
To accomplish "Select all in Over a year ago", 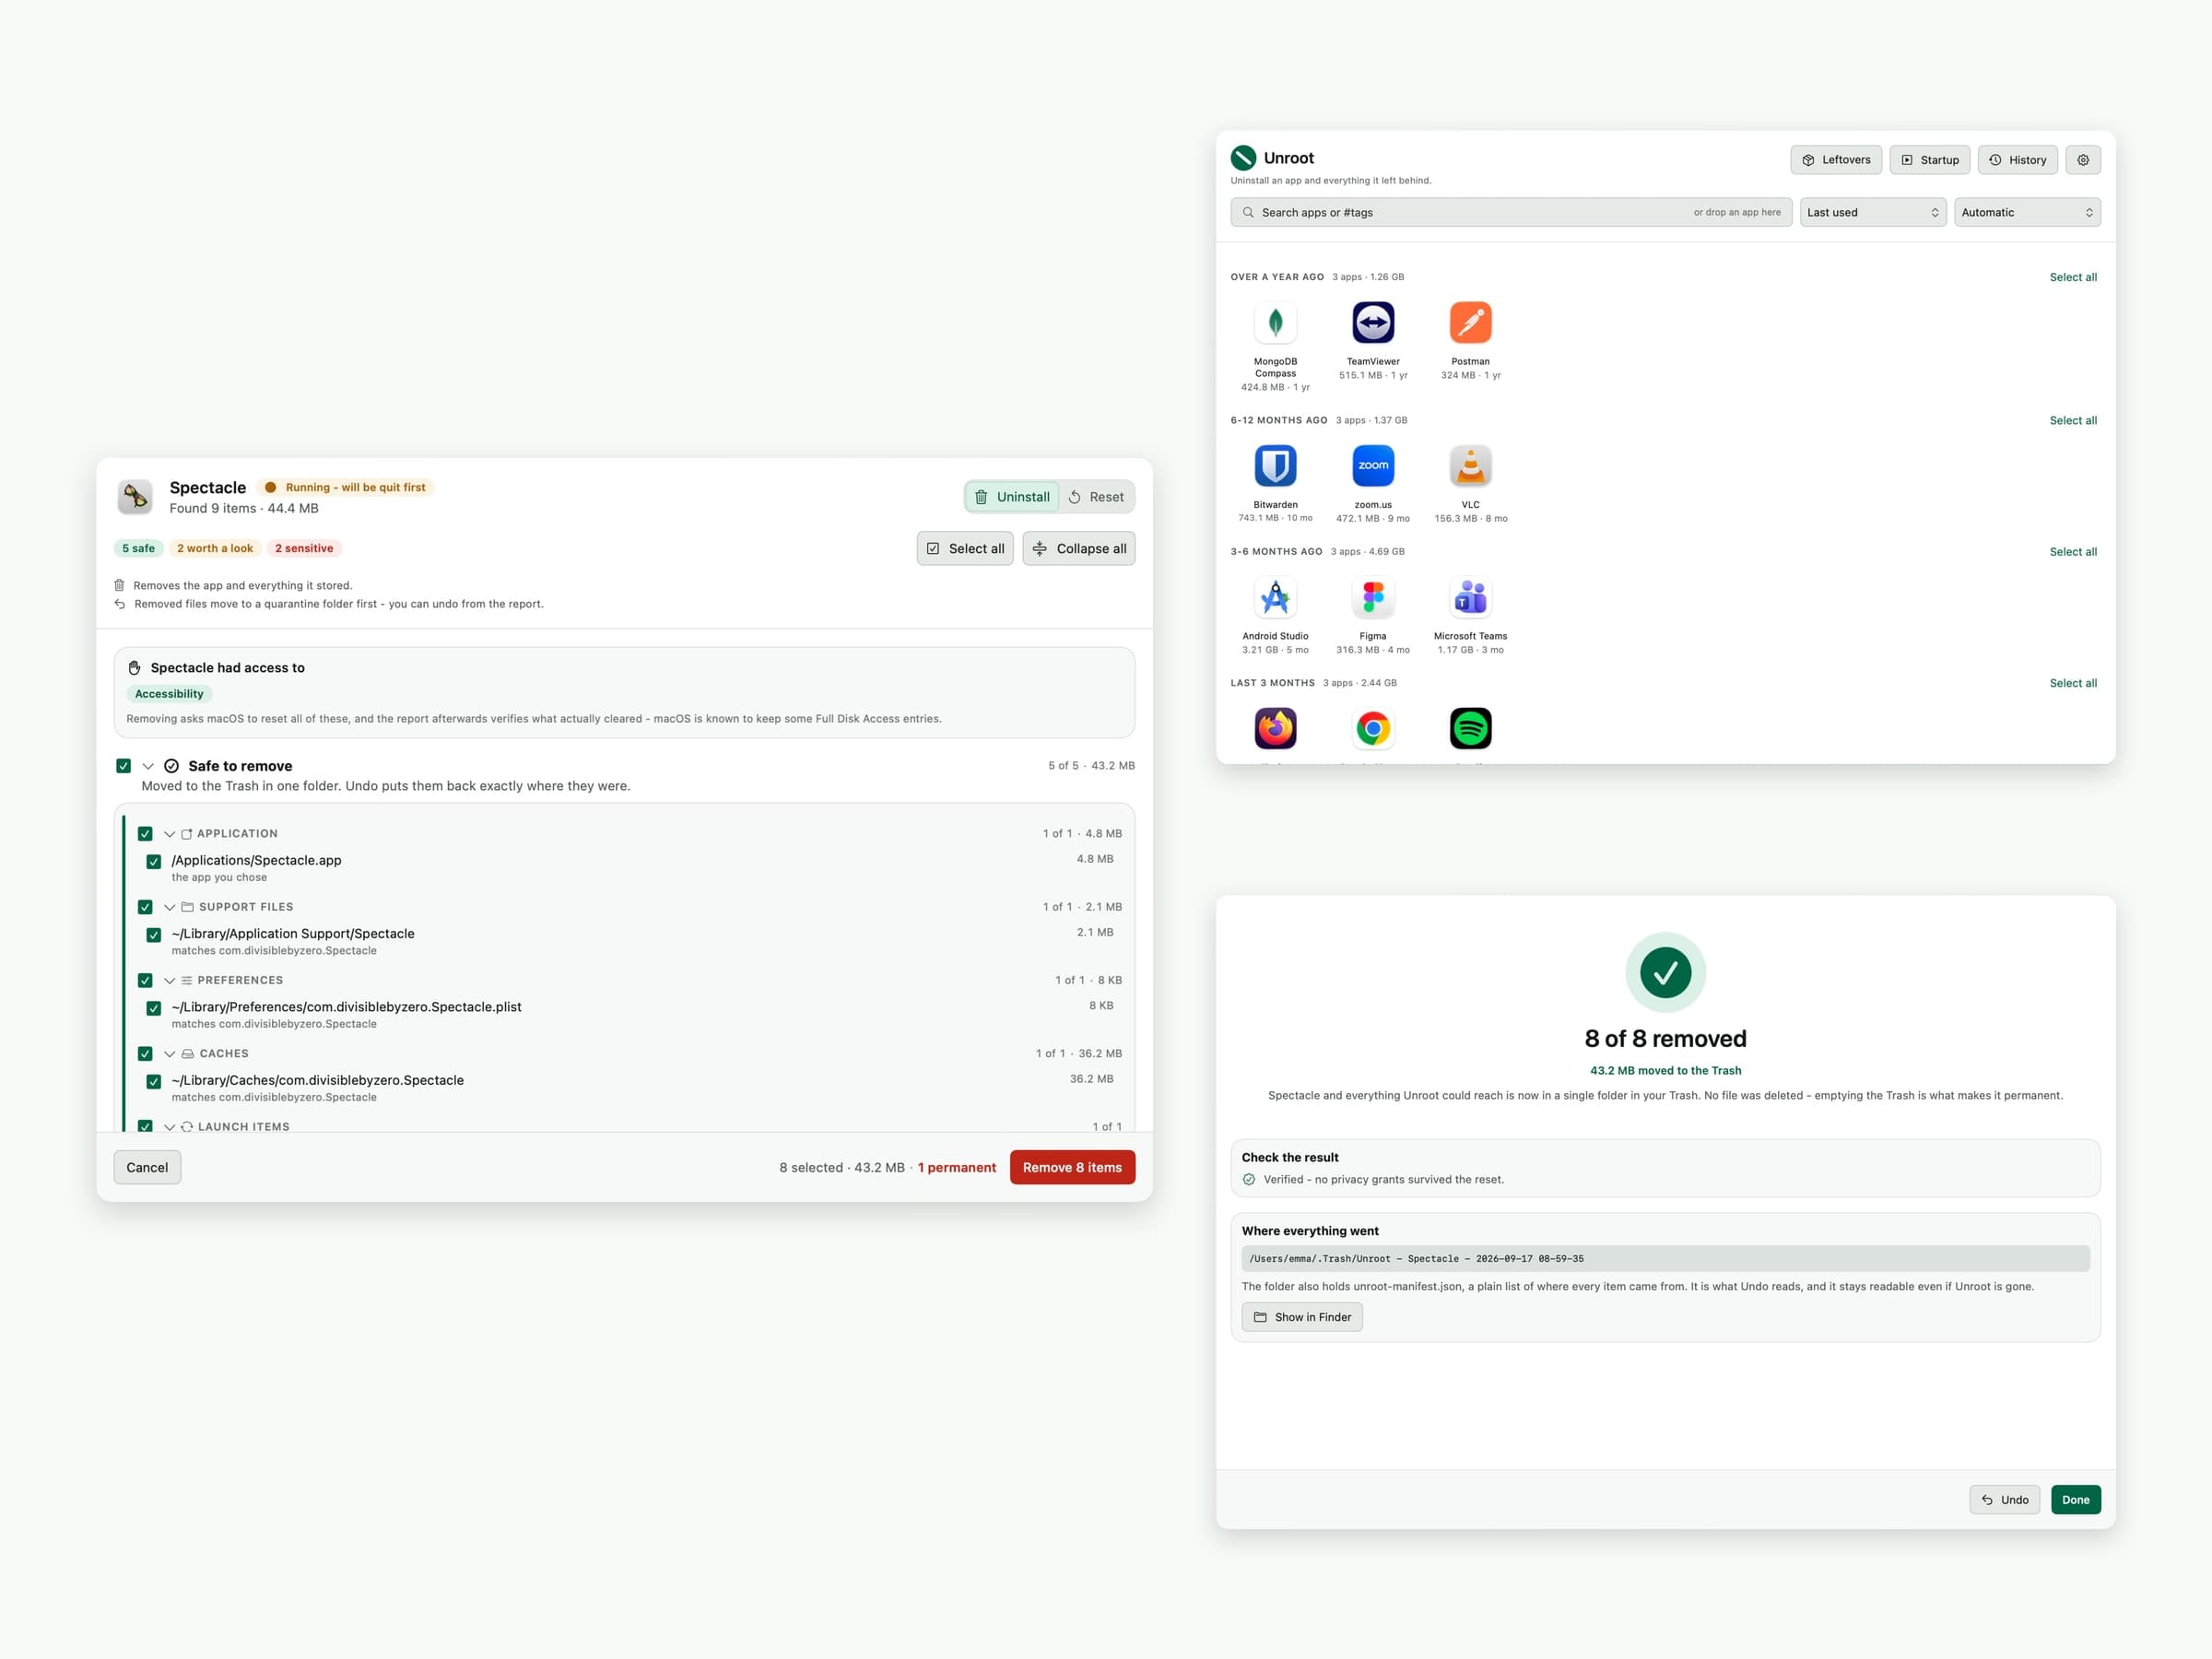I will (x=2073, y=277).
